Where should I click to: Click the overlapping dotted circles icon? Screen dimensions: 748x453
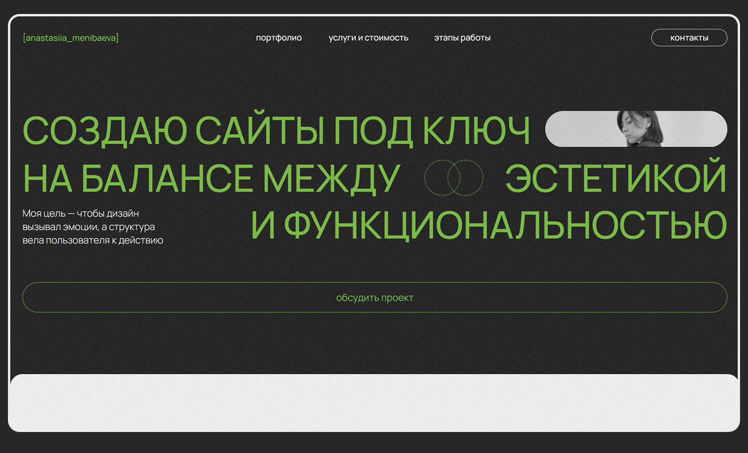[453, 178]
